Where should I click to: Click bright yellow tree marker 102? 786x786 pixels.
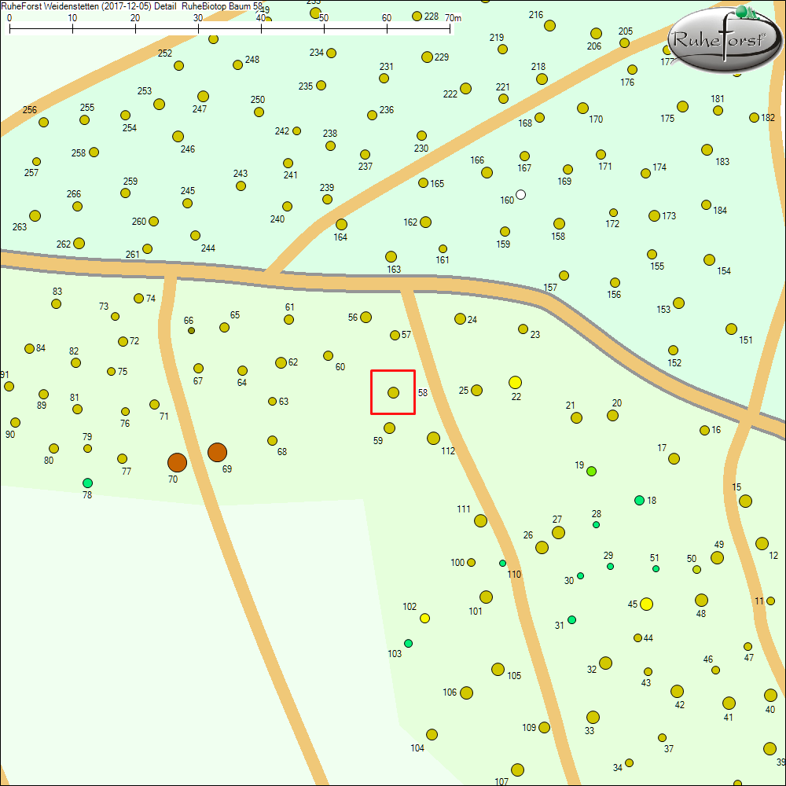tap(424, 618)
